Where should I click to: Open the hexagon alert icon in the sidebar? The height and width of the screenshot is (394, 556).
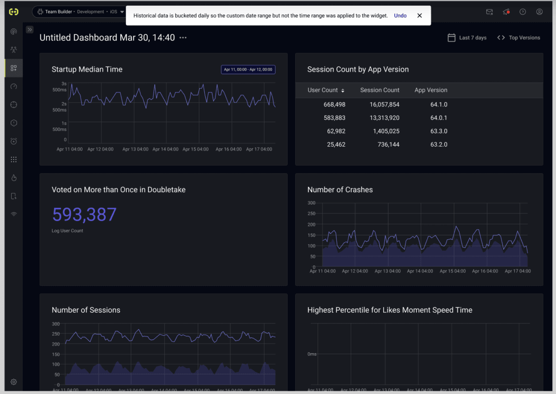[x=13, y=123]
